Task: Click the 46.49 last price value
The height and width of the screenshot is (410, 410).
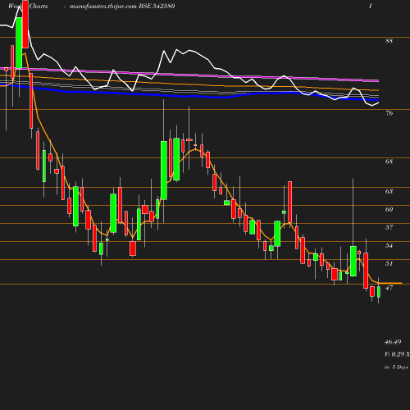Action: click(x=393, y=342)
